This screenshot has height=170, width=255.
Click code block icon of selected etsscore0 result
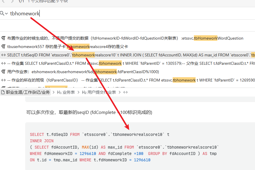click(x=3, y=55)
